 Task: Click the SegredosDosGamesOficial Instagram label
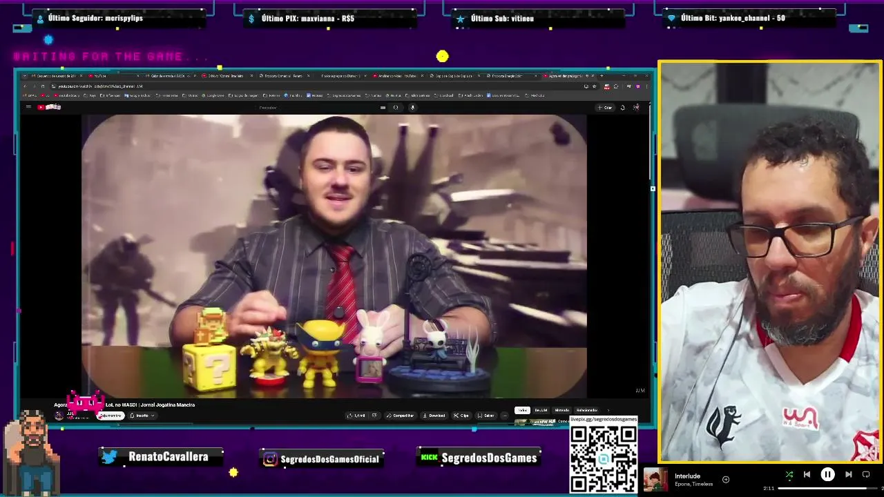point(330,458)
